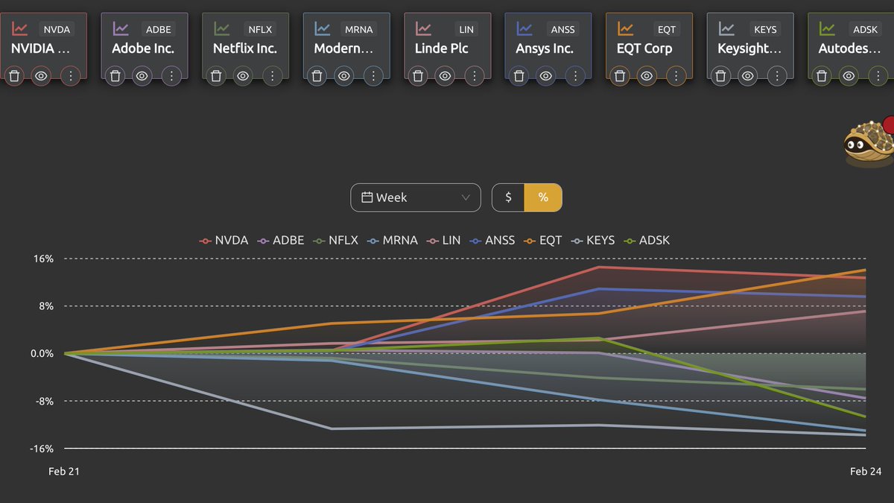Open more options for LIN card

click(x=474, y=76)
